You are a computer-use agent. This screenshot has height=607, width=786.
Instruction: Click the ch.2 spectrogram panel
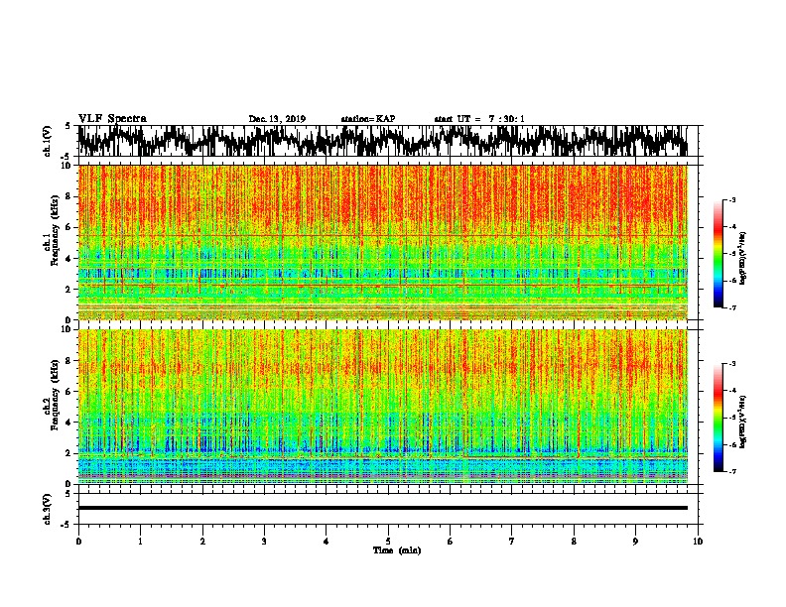382,407
